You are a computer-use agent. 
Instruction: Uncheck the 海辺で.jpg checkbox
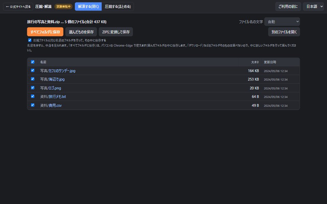click(x=33, y=79)
